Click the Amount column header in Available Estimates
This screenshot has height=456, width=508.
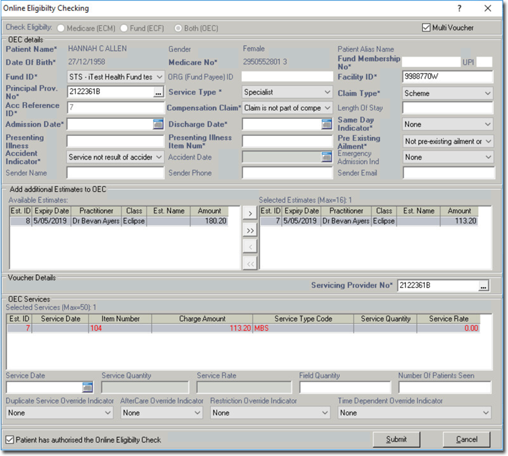(209, 211)
